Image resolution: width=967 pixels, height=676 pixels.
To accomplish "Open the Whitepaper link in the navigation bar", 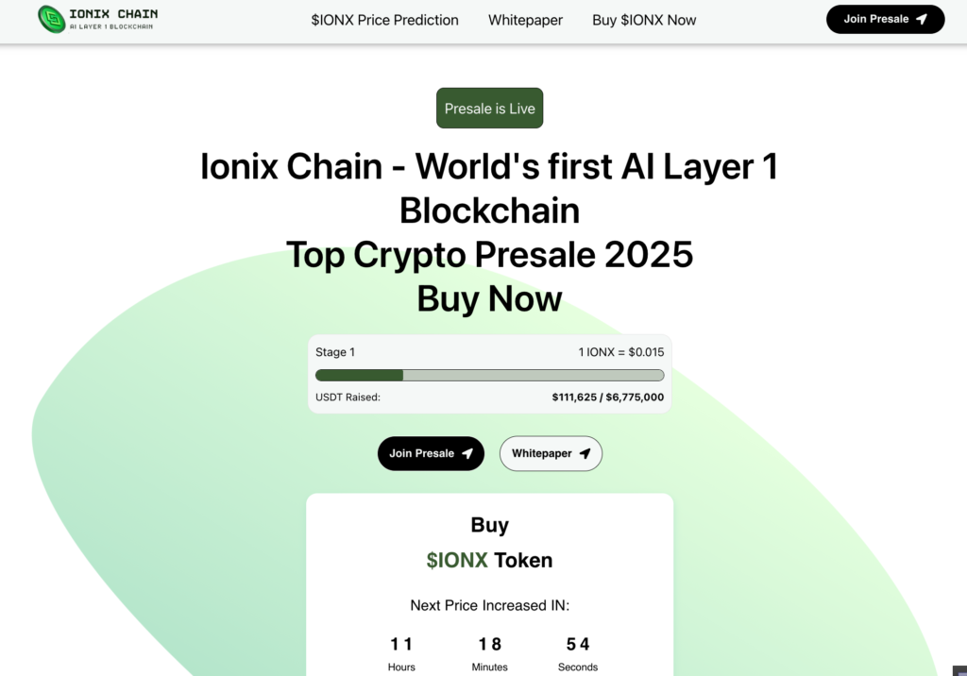I will click(525, 20).
